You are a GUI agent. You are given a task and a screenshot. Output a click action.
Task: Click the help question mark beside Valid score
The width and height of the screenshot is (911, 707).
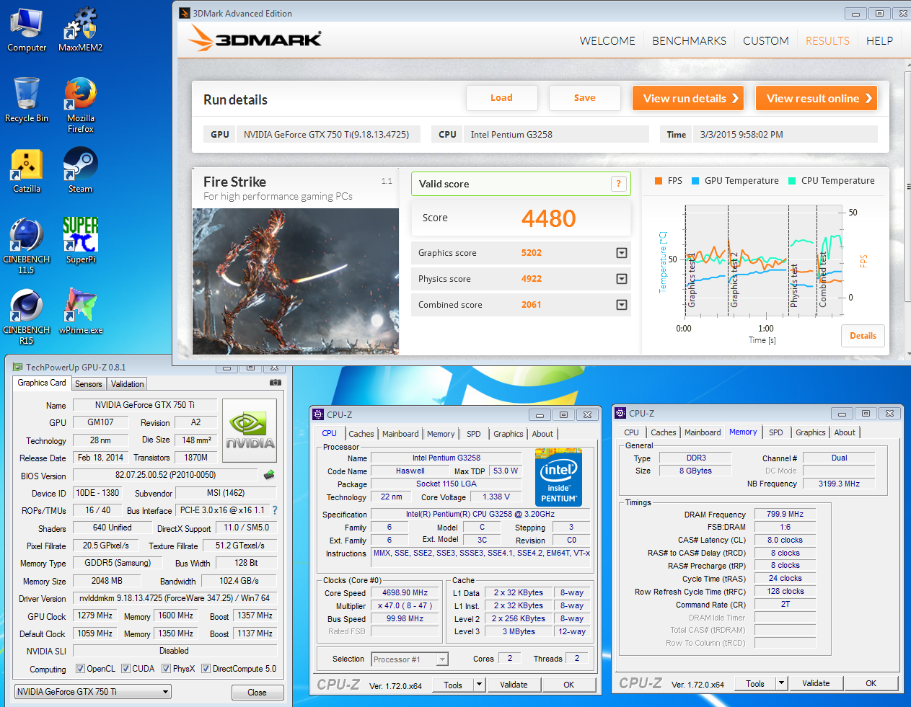pos(618,184)
